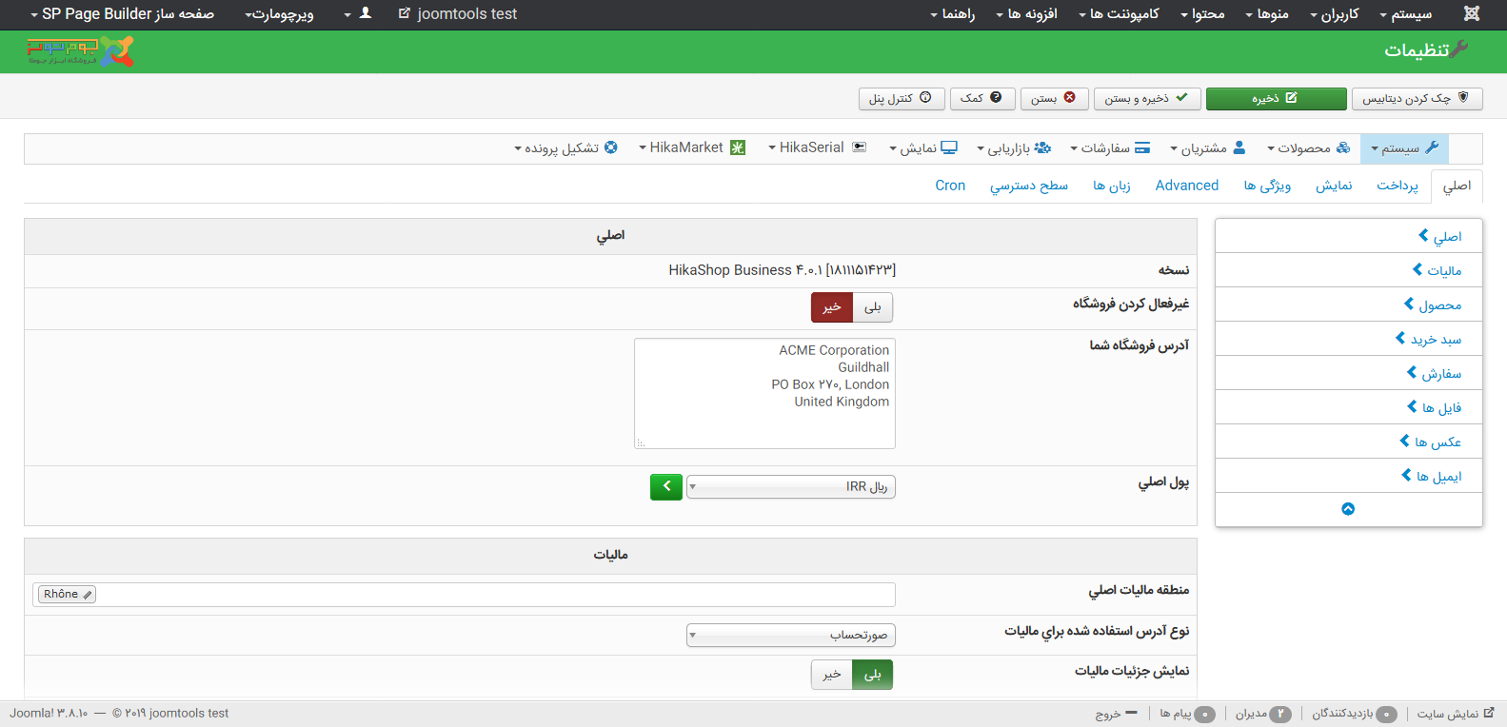The image size is (1507, 727).
Task: Click the HikaSerial card icon
Action: pyautogui.click(x=860, y=147)
